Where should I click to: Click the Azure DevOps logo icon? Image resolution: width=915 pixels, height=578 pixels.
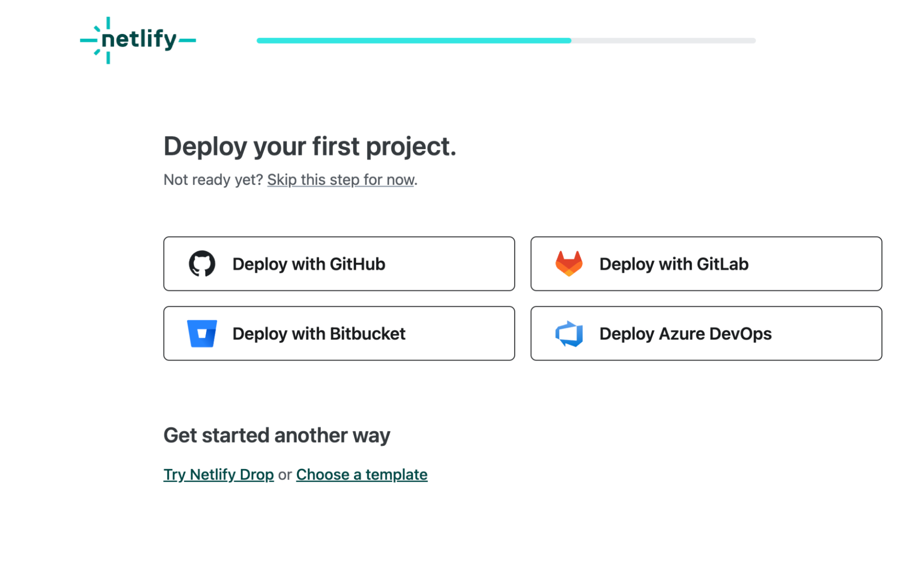pos(569,334)
